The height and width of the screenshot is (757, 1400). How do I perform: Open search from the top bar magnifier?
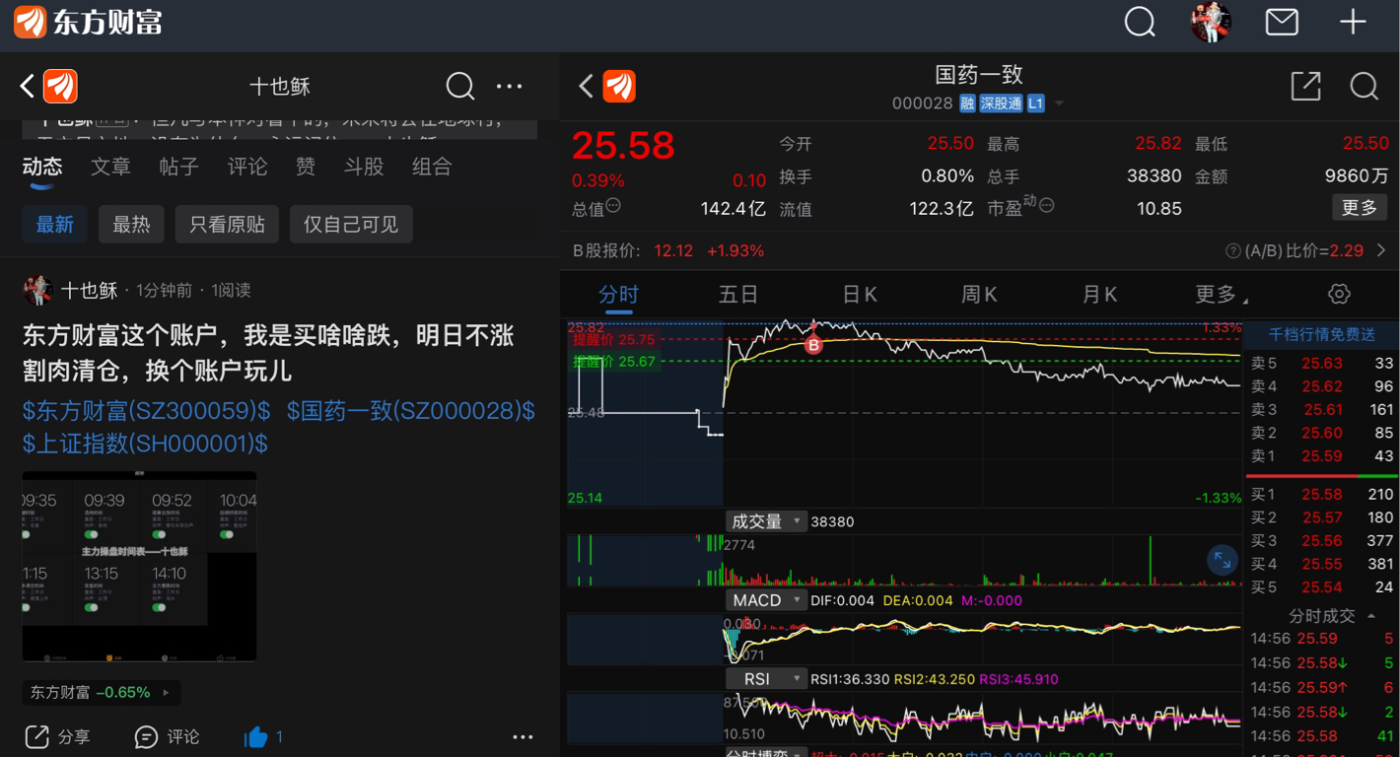pos(1140,22)
